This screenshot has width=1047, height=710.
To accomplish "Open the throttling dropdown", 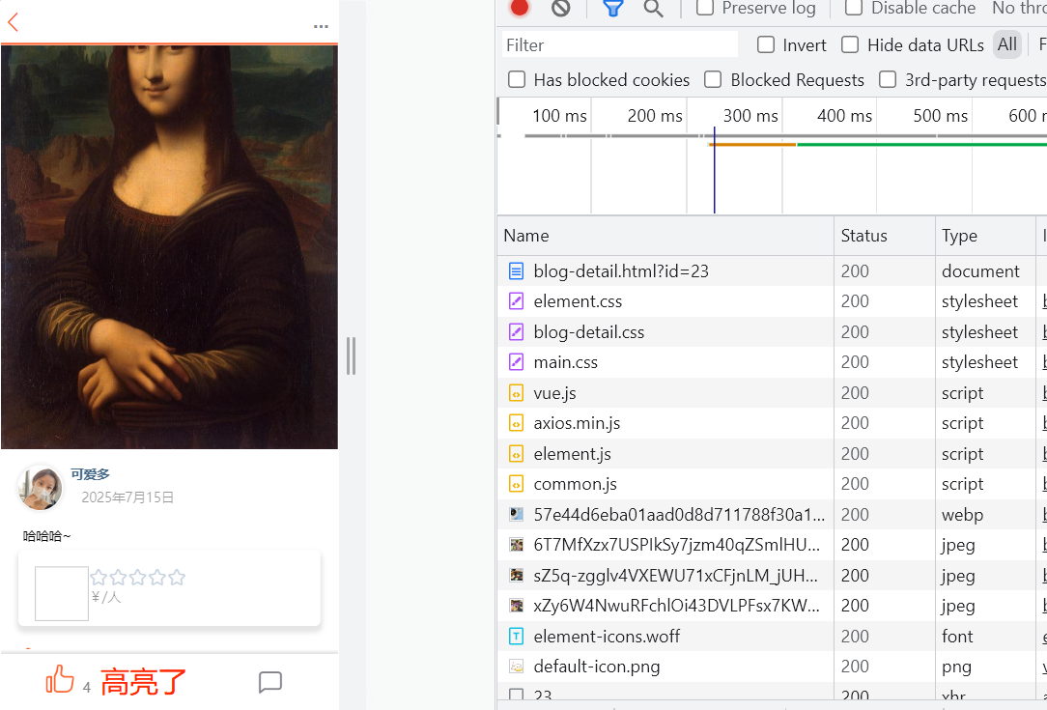I will click(1019, 8).
